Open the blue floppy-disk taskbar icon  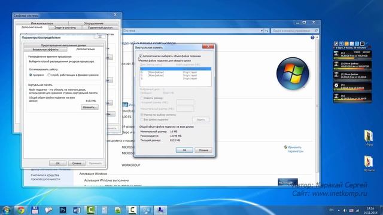tap(35, 210)
